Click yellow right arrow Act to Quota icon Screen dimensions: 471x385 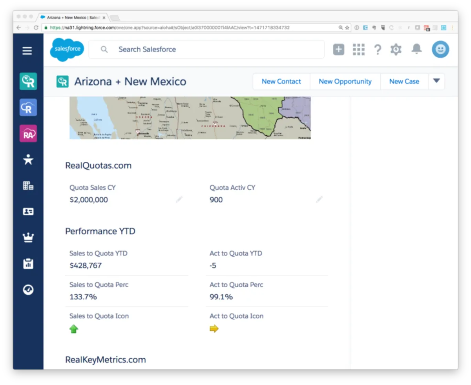[214, 329]
